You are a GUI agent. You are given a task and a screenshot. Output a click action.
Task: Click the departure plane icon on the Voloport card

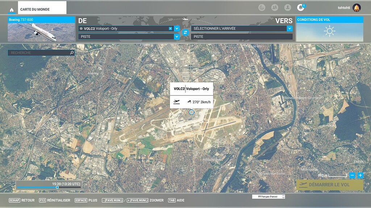click(177, 101)
